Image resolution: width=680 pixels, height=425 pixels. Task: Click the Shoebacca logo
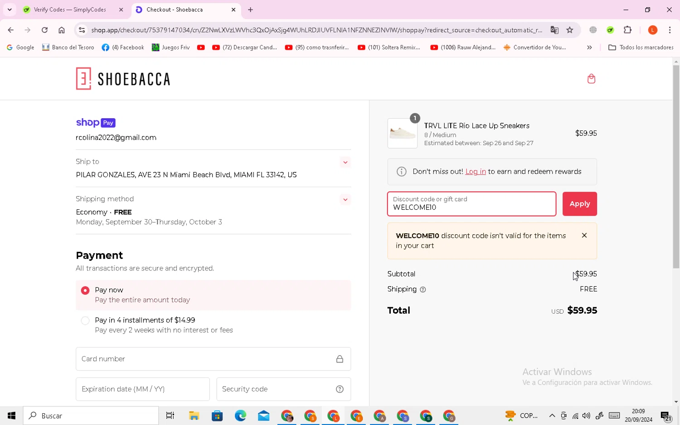tap(123, 79)
